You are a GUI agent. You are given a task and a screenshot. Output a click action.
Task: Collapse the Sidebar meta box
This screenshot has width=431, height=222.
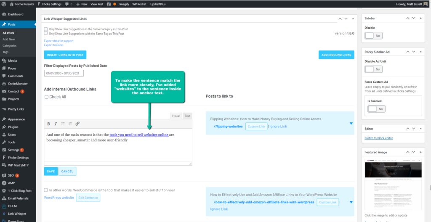click(x=420, y=18)
